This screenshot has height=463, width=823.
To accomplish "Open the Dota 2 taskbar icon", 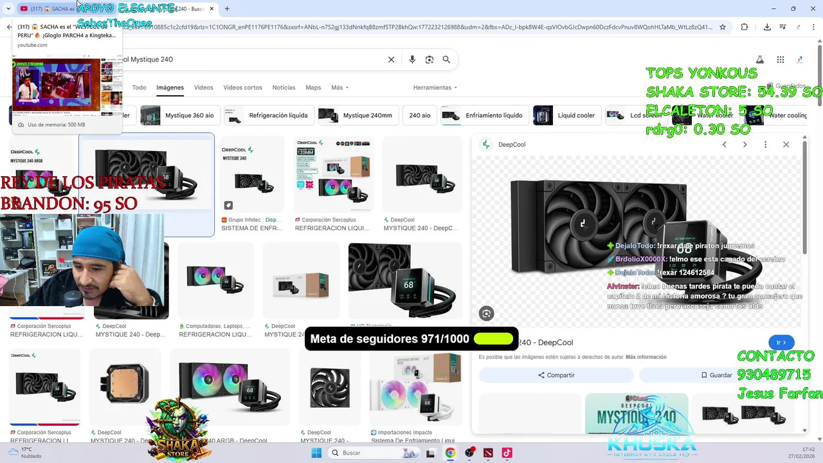I will tap(488, 453).
